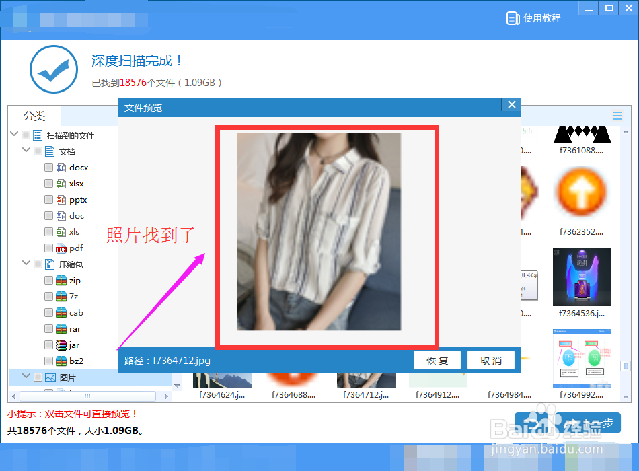Viewport: 639px width, 471px height.
Task: Collapse the 扫描到的文件 tree node
Action: 13,135
